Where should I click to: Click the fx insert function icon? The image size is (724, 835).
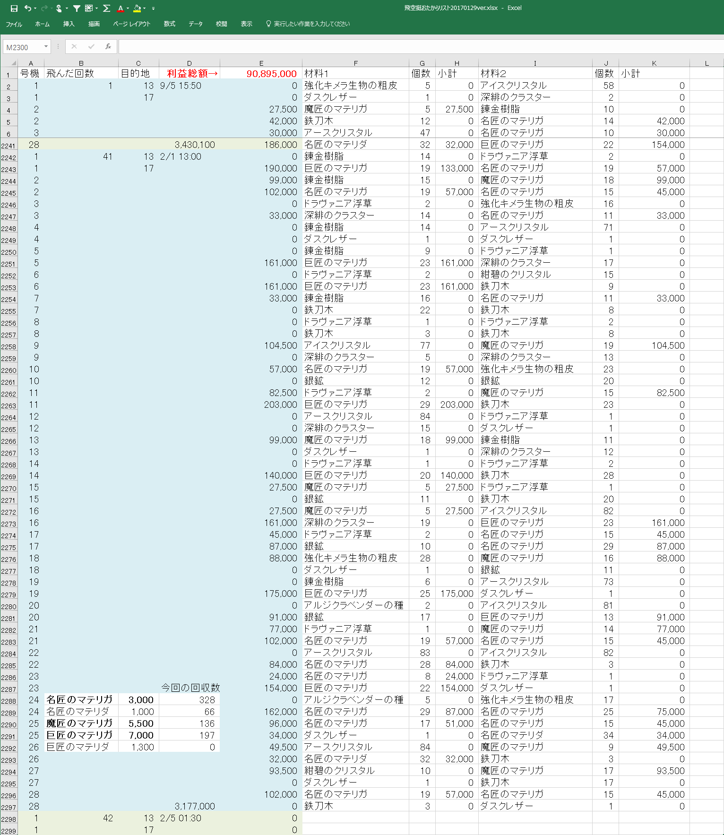[x=108, y=46]
